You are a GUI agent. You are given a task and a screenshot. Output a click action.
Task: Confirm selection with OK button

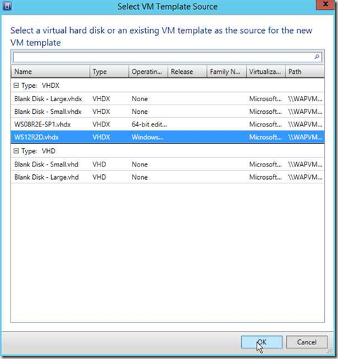click(262, 342)
